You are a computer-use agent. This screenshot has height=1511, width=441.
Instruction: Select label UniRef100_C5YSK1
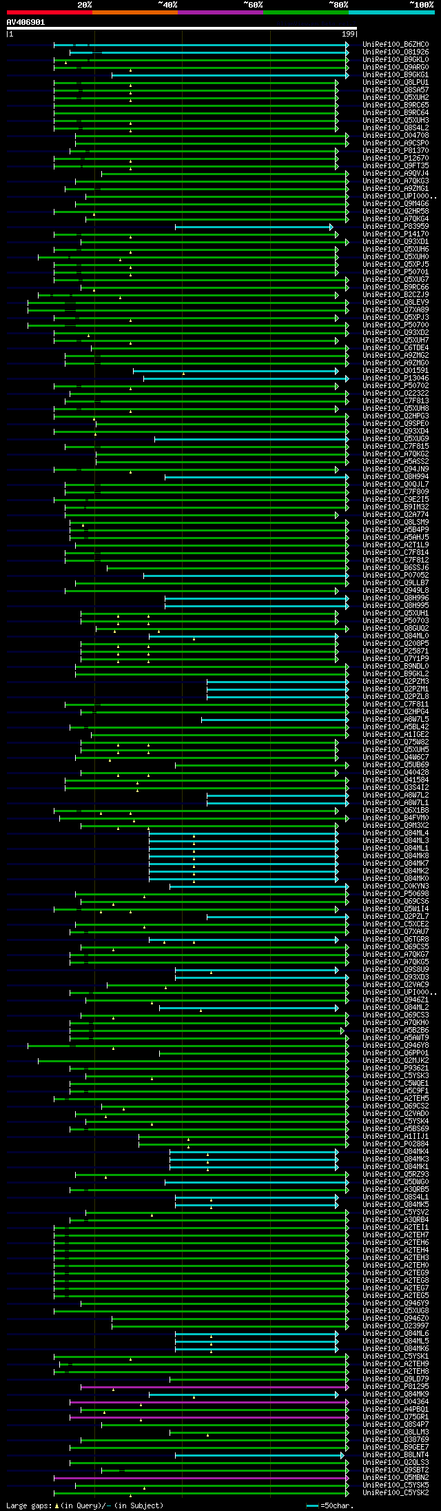point(396,1357)
